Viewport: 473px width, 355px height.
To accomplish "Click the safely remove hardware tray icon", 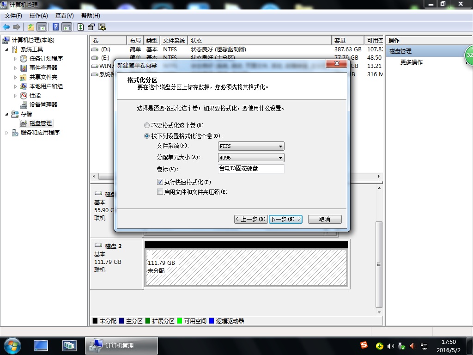I will coord(401,346).
